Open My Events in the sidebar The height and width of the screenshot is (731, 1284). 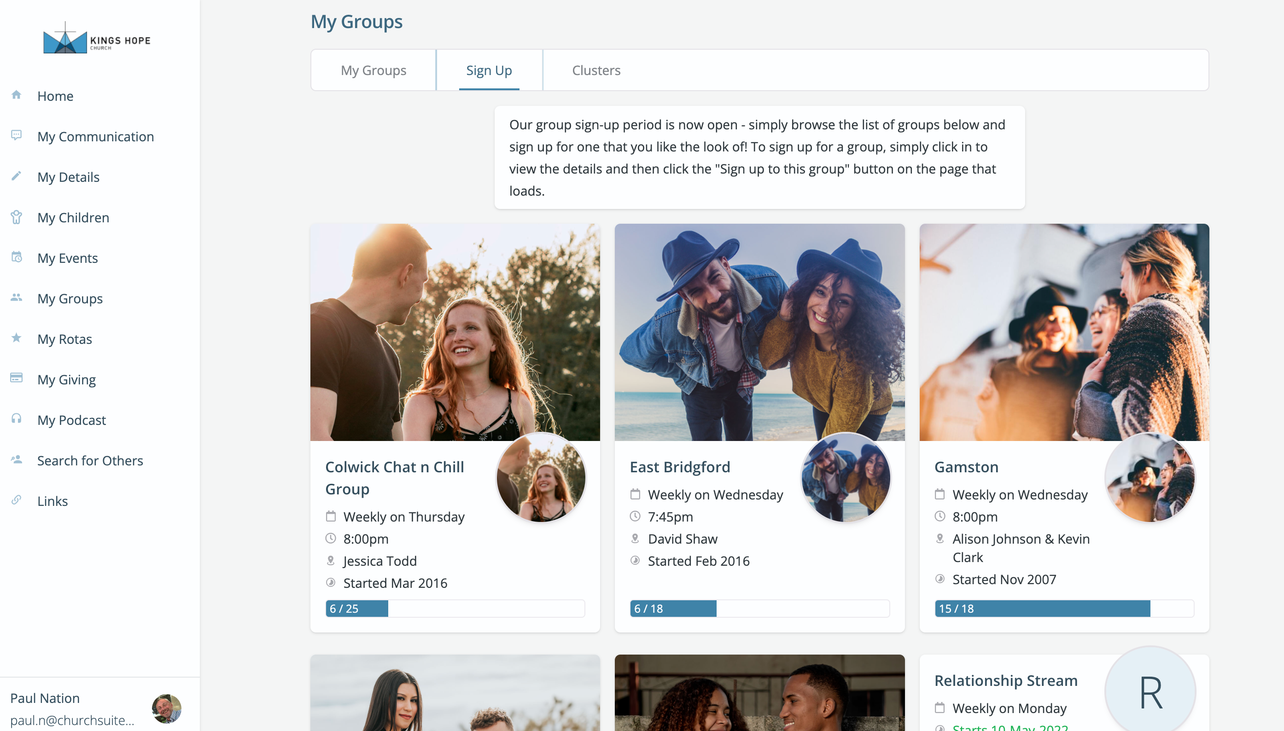point(67,258)
